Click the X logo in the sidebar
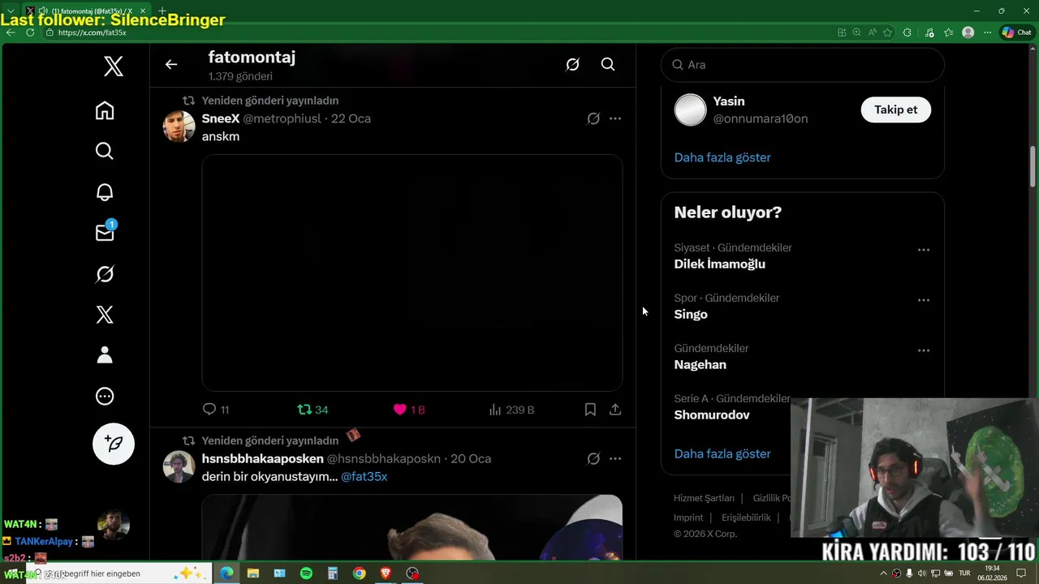1039x584 pixels. pyautogui.click(x=114, y=67)
